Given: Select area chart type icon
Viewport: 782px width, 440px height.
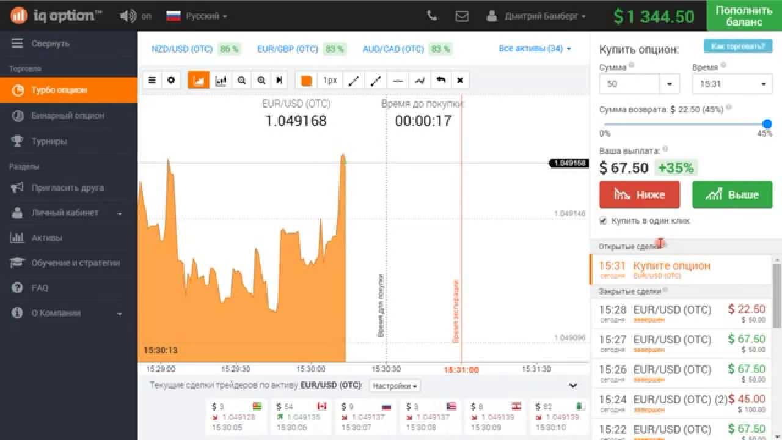Looking at the screenshot, I should tap(199, 80).
